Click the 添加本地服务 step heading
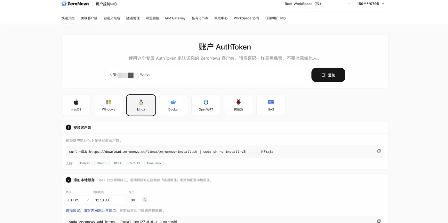 click(x=84, y=180)
